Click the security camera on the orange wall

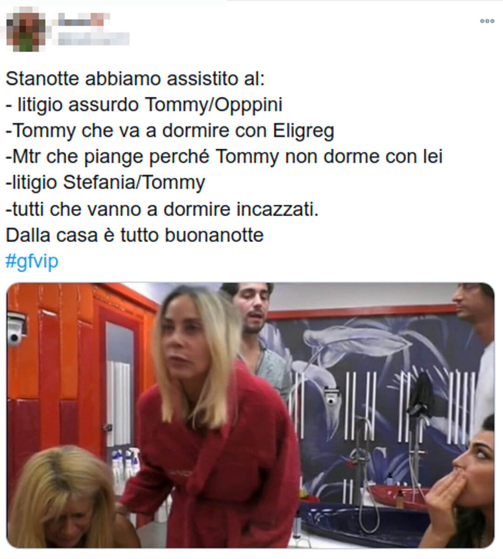tap(16, 328)
